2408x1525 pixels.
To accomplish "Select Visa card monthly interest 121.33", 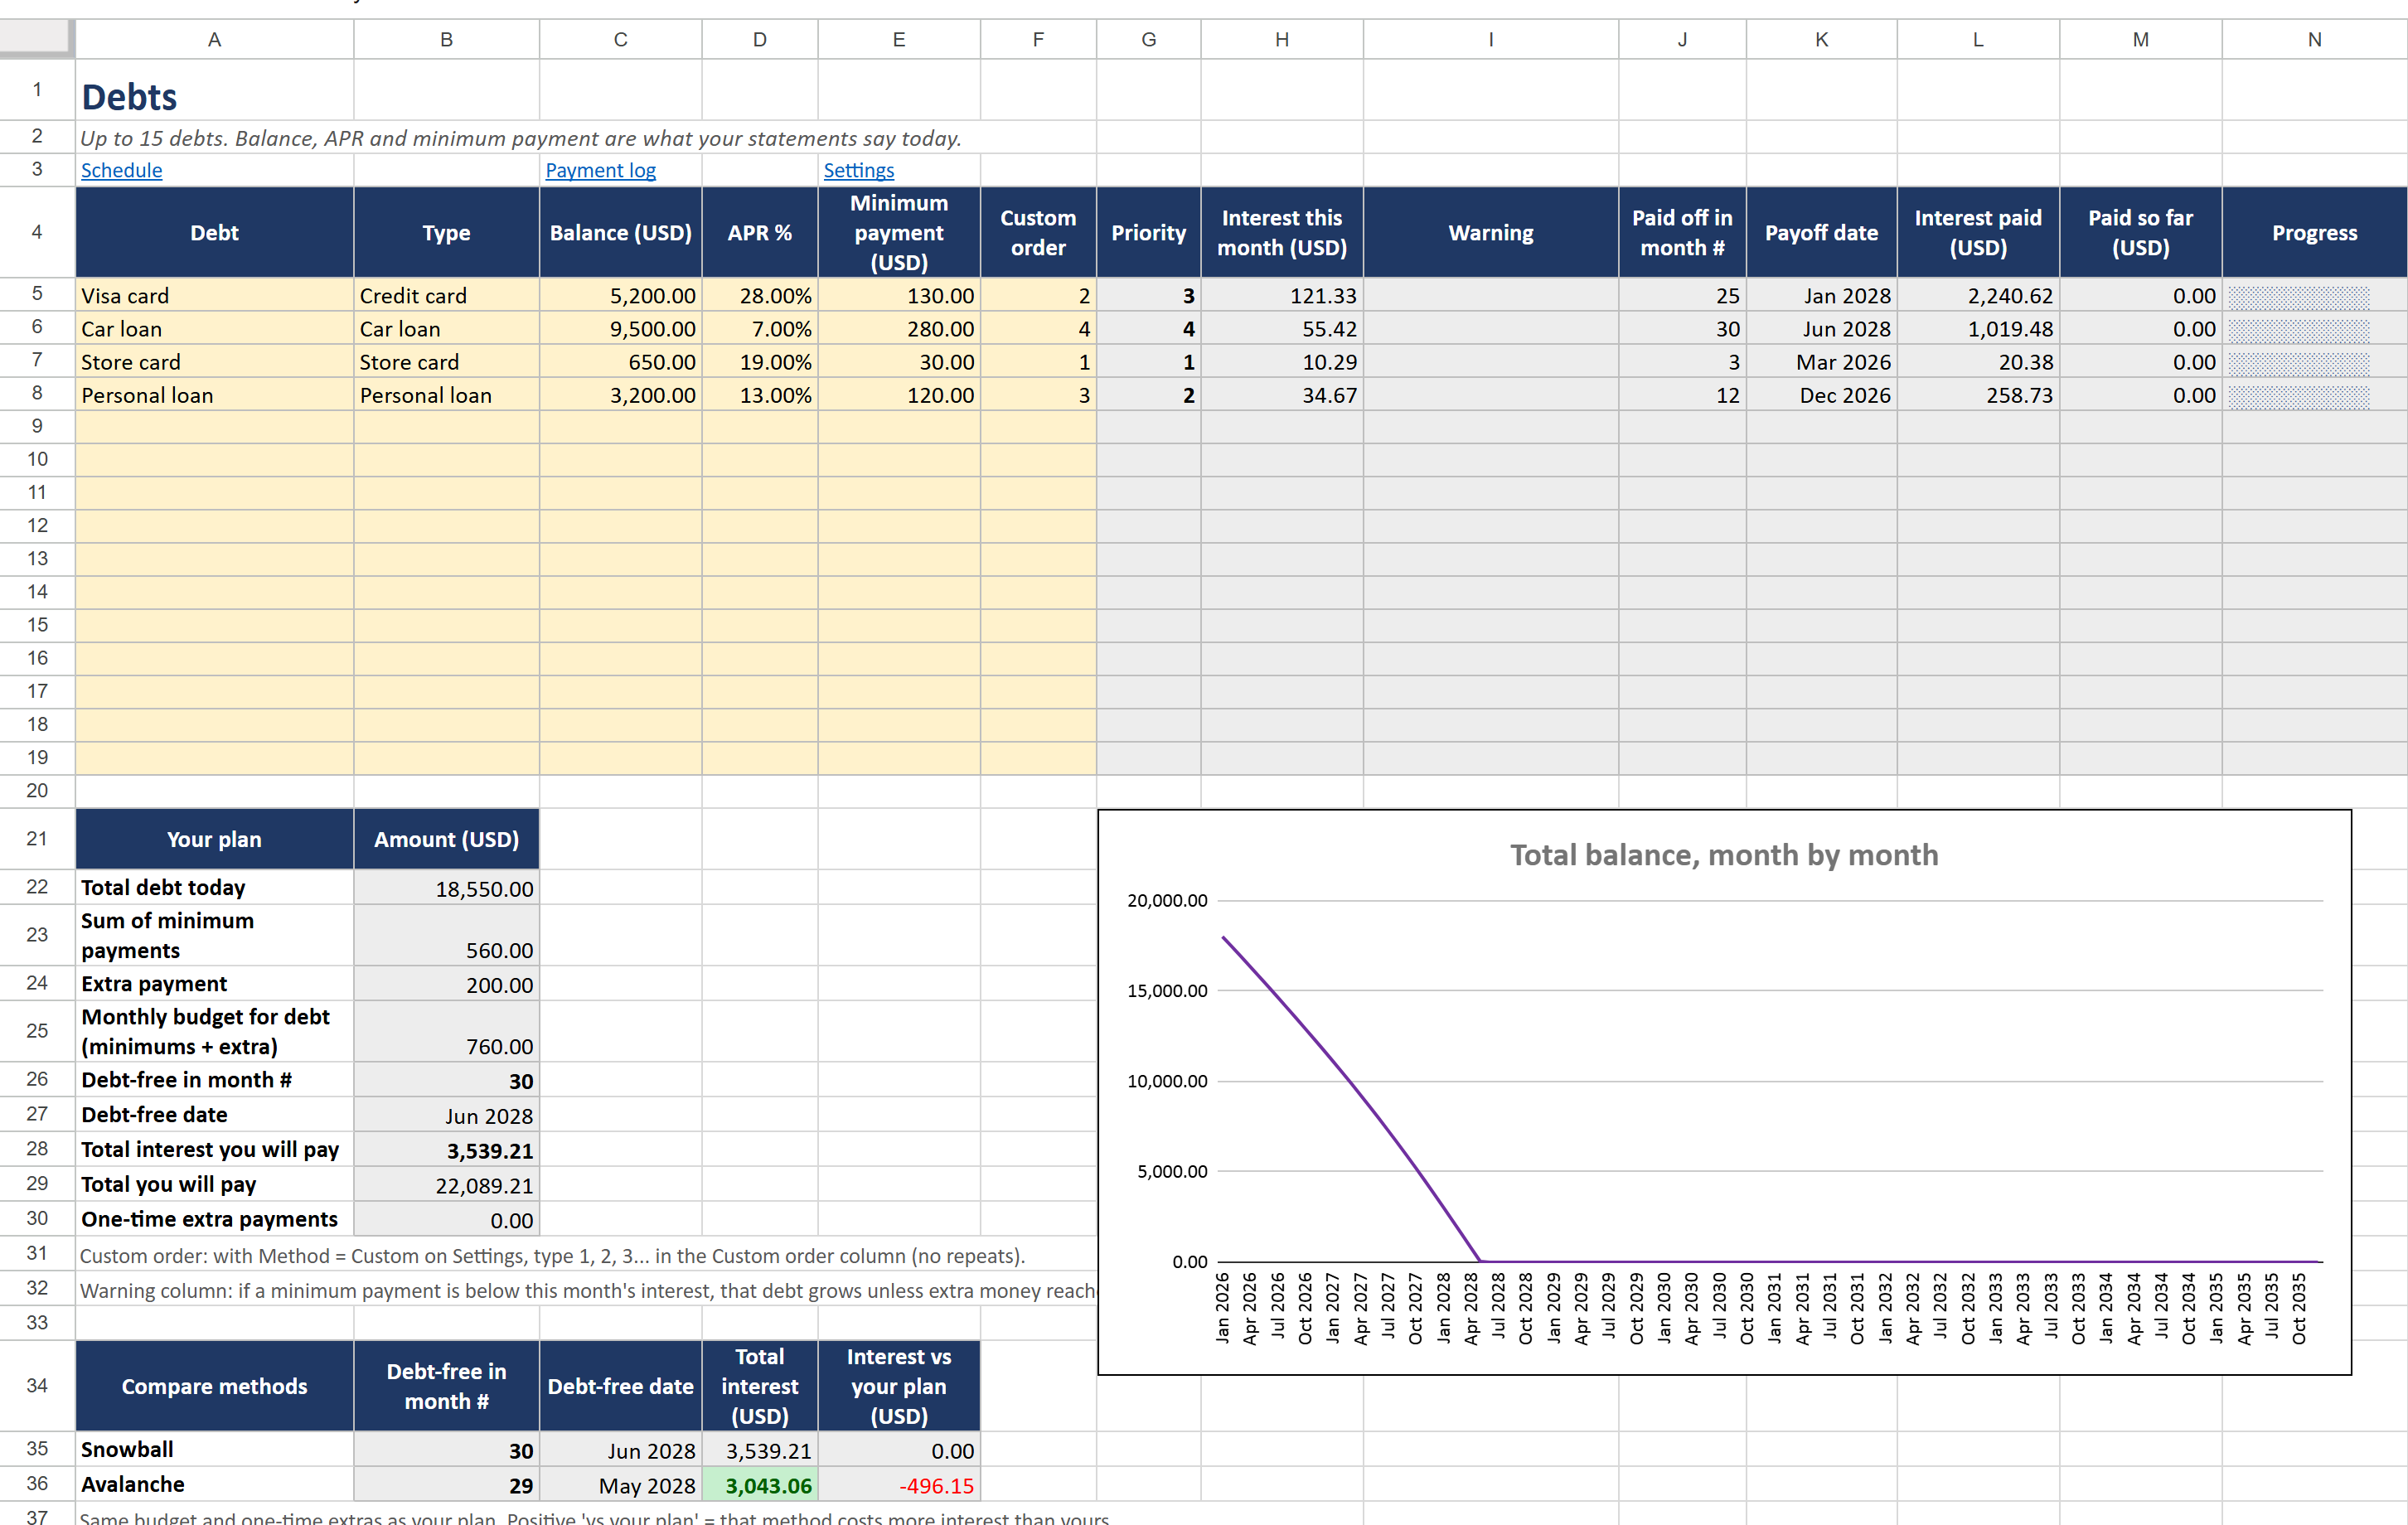I will click(x=1281, y=295).
